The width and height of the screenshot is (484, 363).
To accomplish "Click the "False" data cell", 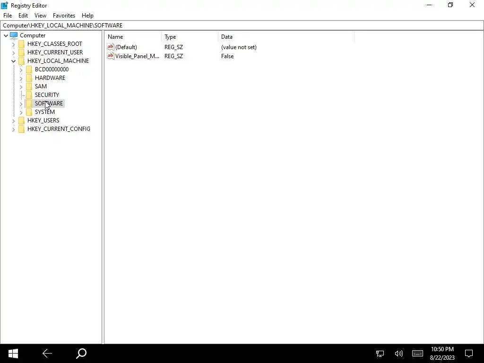I will point(227,56).
